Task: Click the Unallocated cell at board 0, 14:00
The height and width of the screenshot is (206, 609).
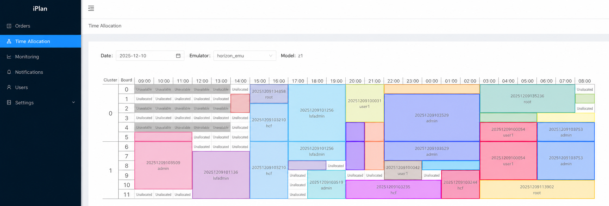Action: click(x=240, y=89)
